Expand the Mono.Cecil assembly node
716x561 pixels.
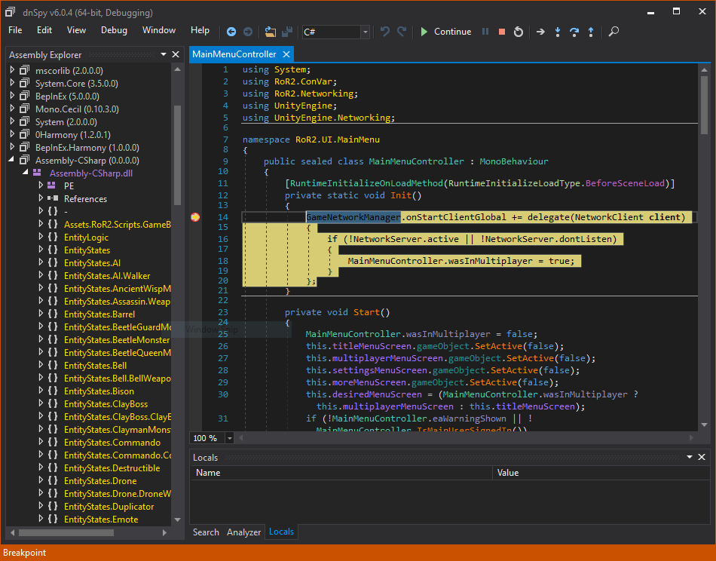12,109
